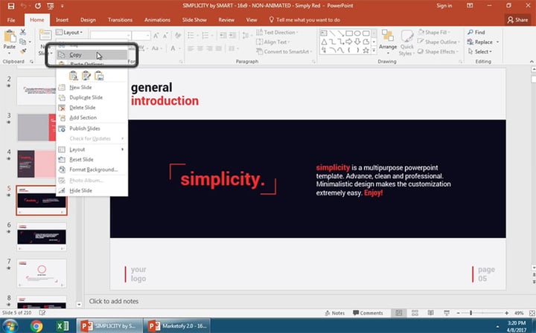Start slideshow from beginning via quick access icon
This screenshot has width=536, height=333.
tap(51, 6)
